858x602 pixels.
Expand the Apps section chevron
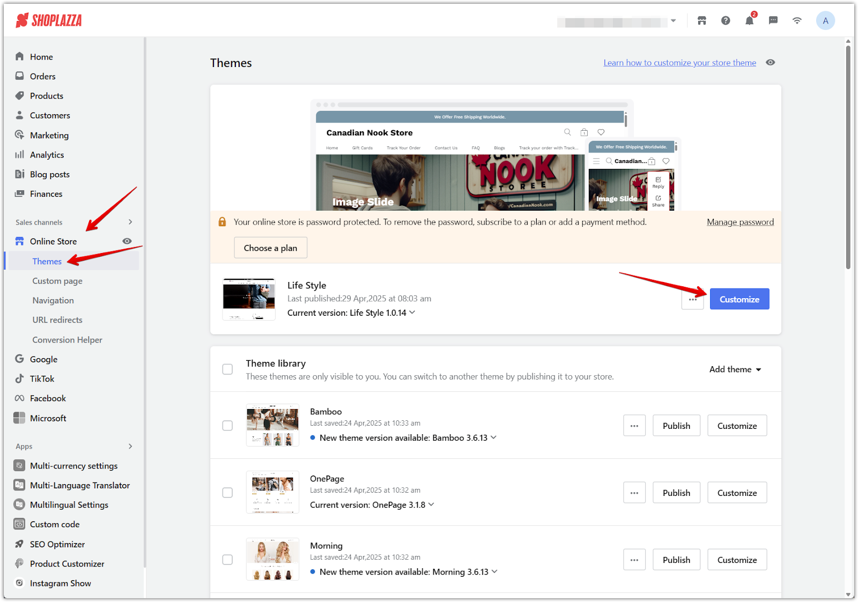point(130,446)
